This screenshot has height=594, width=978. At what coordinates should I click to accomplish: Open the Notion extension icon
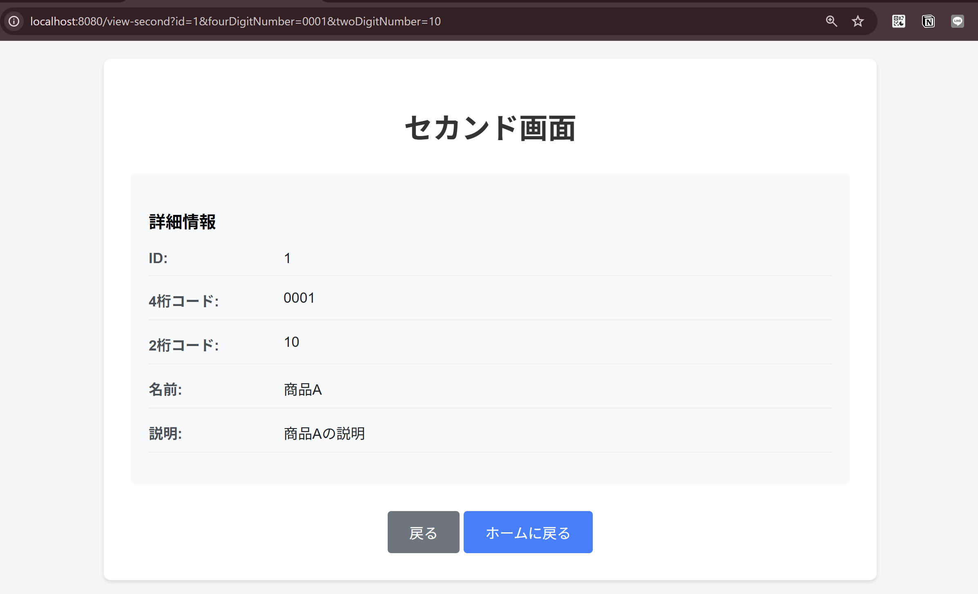(928, 21)
